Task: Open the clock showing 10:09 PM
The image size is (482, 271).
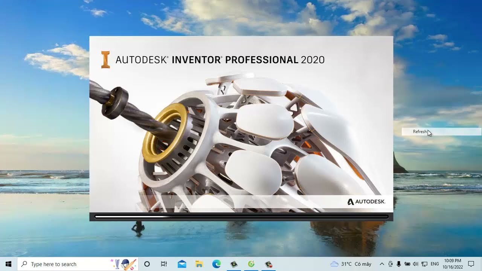Action: [x=452, y=264]
